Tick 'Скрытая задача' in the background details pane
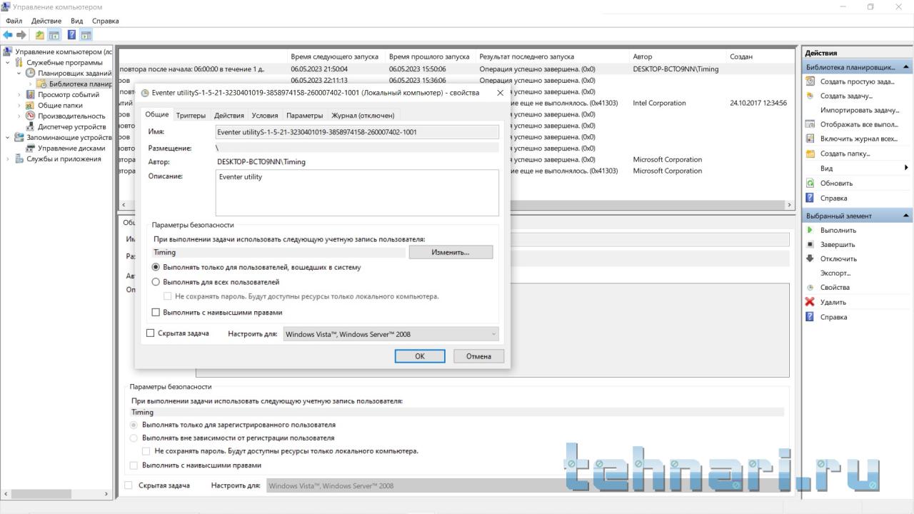 coord(129,485)
